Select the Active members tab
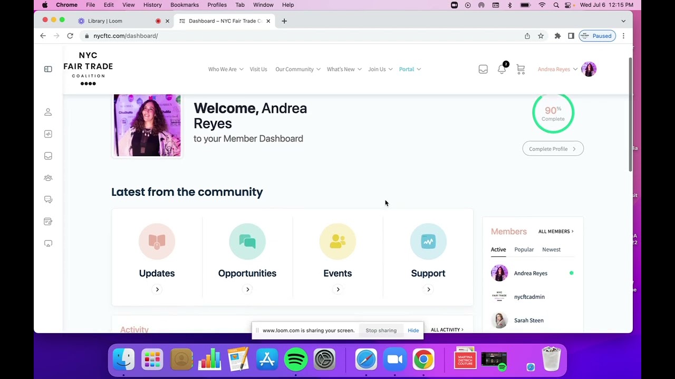The width and height of the screenshot is (675, 379). [498, 250]
